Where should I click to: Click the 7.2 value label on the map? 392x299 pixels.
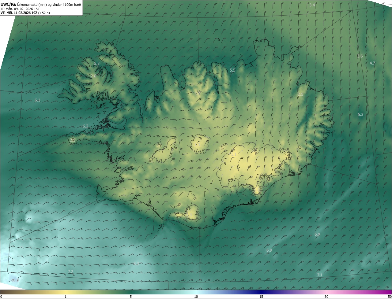pyautogui.click(x=70, y=271)
